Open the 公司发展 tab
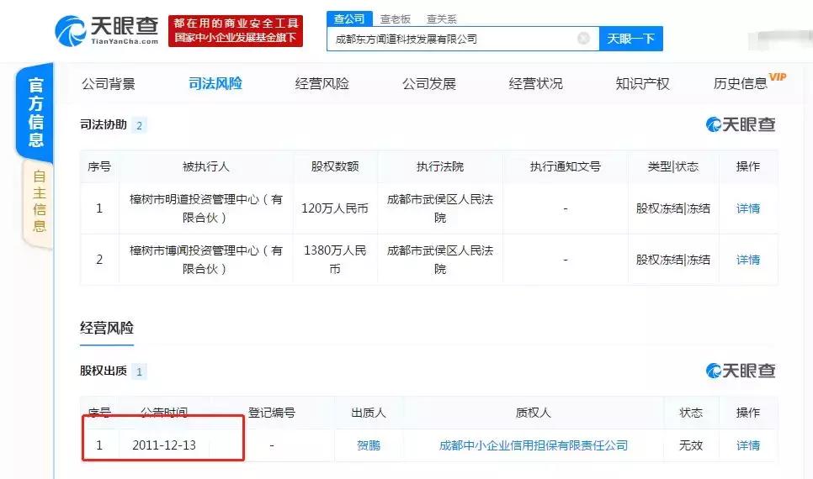 coord(428,84)
